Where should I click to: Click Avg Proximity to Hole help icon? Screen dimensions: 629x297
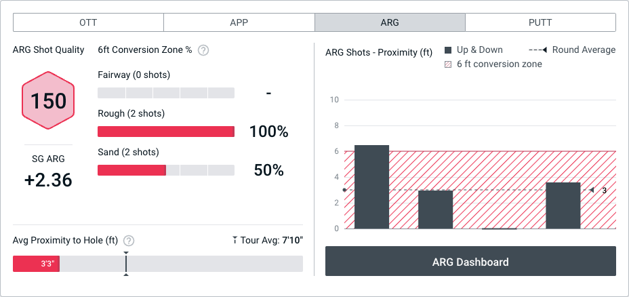(x=129, y=241)
